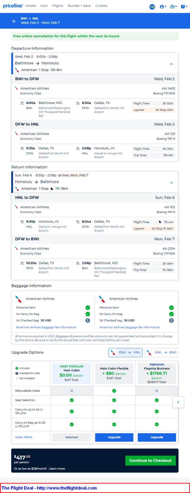Open The Flight Deal website link

(49, 488)
